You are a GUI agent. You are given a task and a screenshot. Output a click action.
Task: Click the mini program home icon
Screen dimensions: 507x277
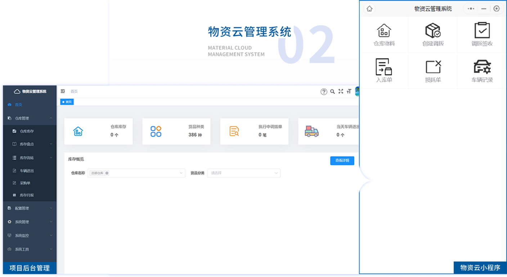click(369, 9)
